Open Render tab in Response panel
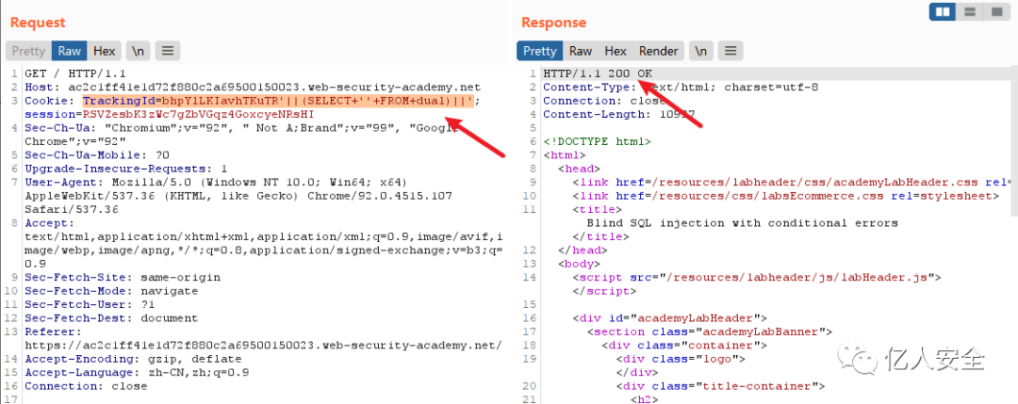Screen dimensions: 1018x404 658,51
